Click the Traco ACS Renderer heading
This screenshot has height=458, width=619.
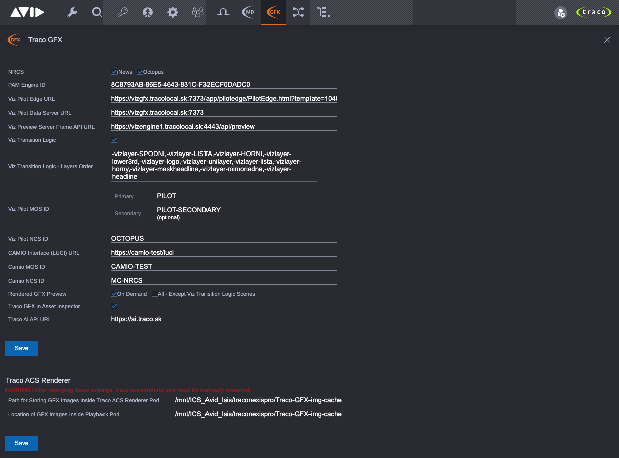(x=38, y=380)
